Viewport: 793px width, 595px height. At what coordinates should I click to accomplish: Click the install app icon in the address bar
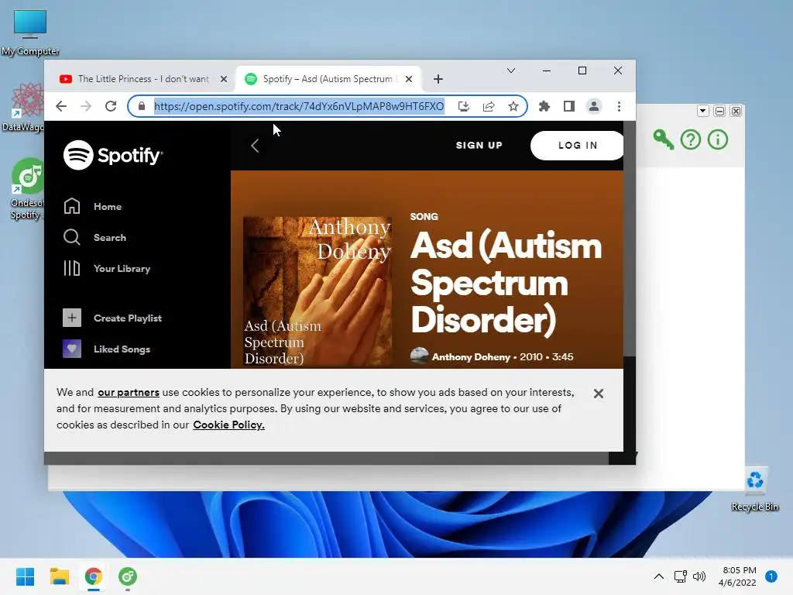[x=464, y=106]
